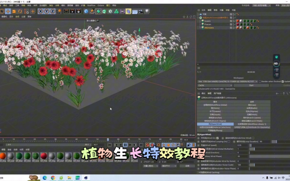Switch to the 风[HyperWind] tab
This screenshot has height=181, width=290.
215,124
